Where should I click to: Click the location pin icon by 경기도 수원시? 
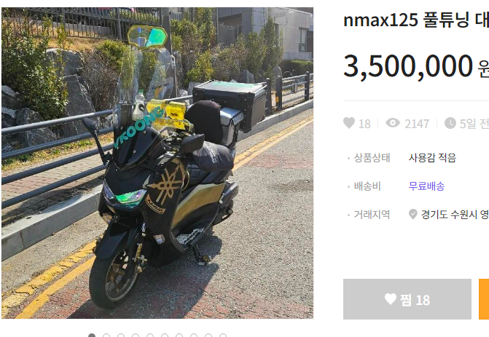413,214
